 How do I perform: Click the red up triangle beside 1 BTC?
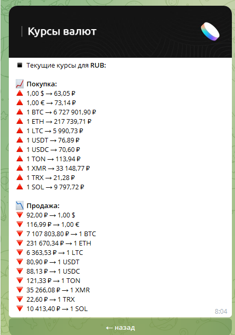coord(20,112)
